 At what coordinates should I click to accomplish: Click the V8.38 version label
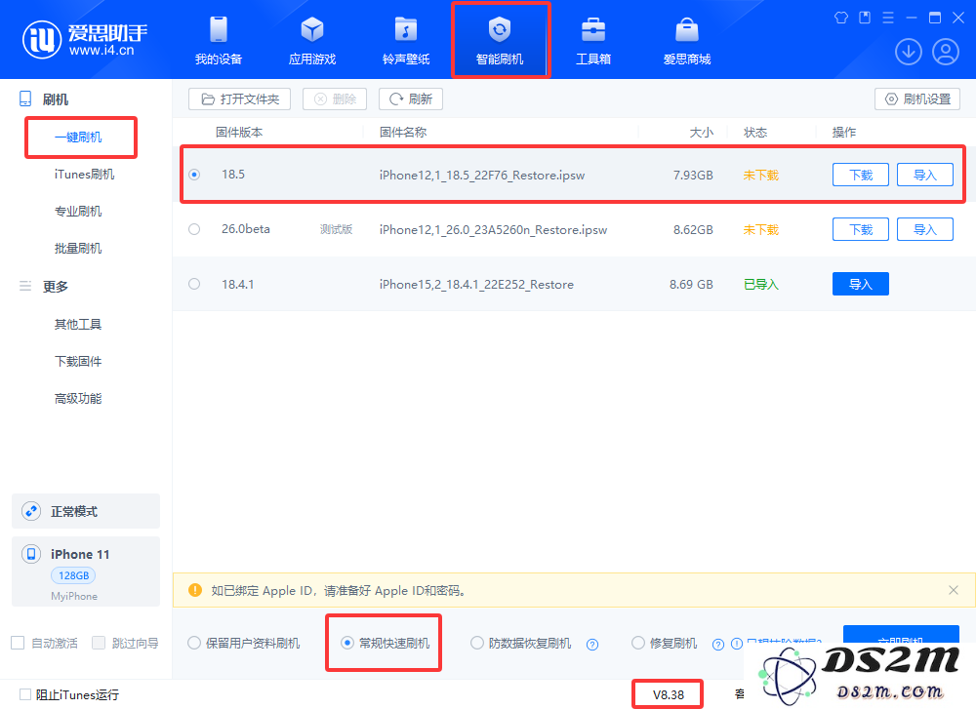tap(668, 694)
